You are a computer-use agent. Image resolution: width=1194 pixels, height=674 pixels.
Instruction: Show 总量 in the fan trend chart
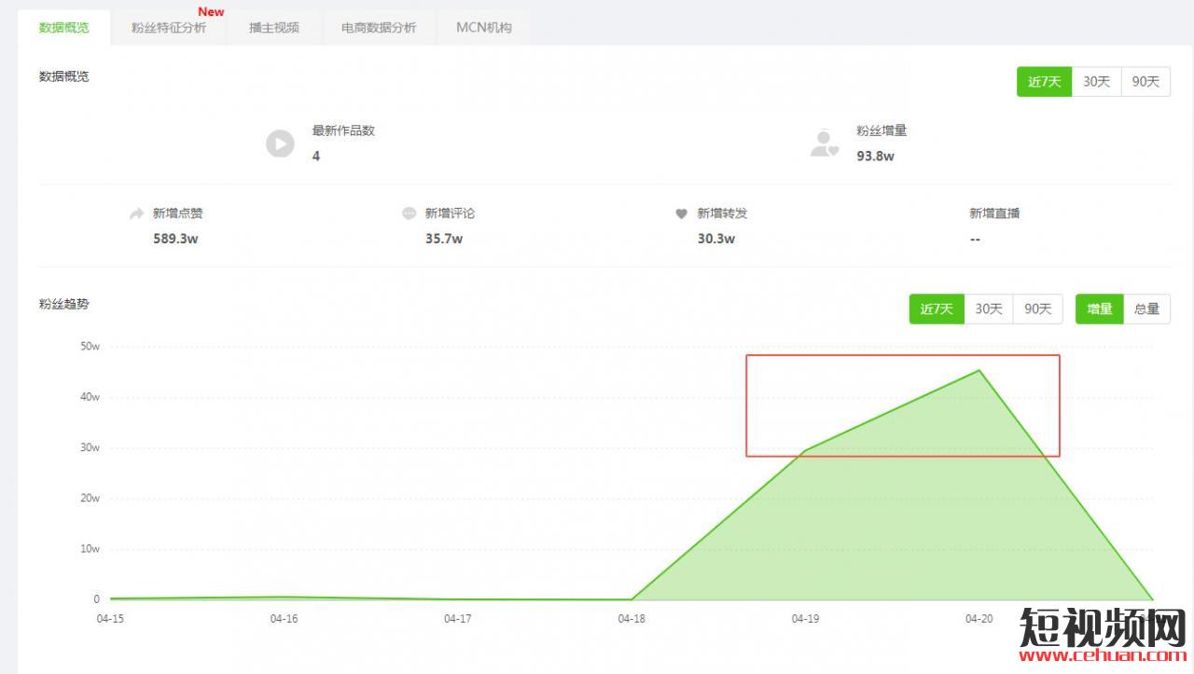pos(1146,309)
